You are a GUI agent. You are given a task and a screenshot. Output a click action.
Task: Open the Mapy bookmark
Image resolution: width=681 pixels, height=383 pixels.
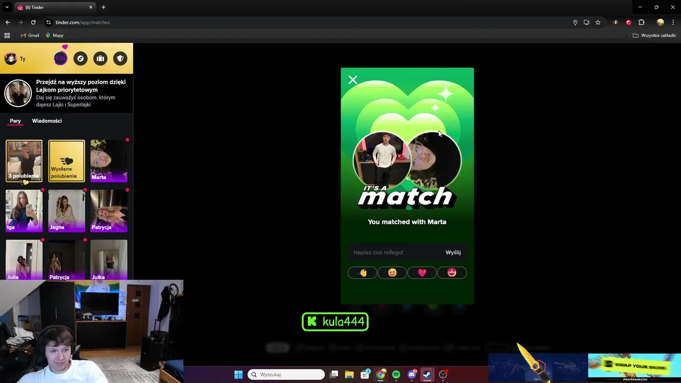click(x=54, y=36)
